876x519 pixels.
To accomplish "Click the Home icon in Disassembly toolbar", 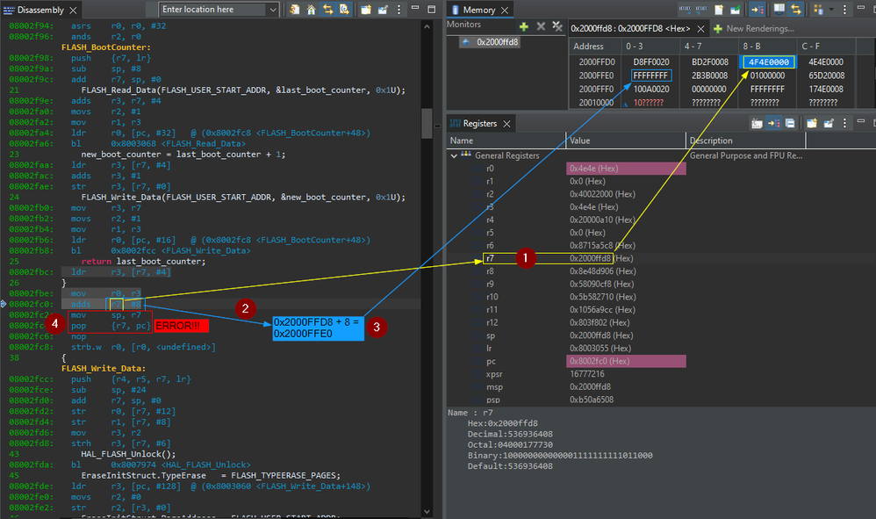I will click(312, 10).
